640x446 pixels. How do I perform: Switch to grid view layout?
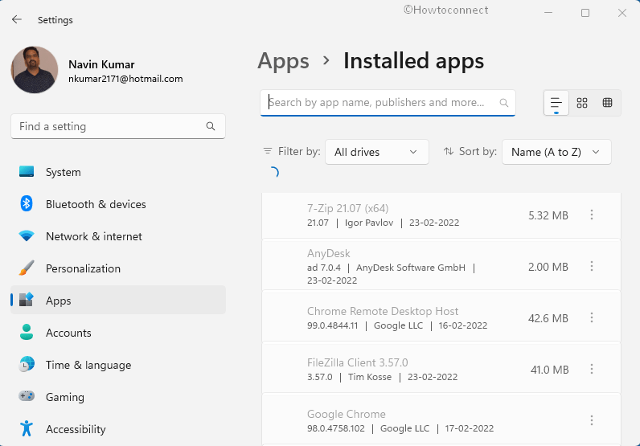582,103
